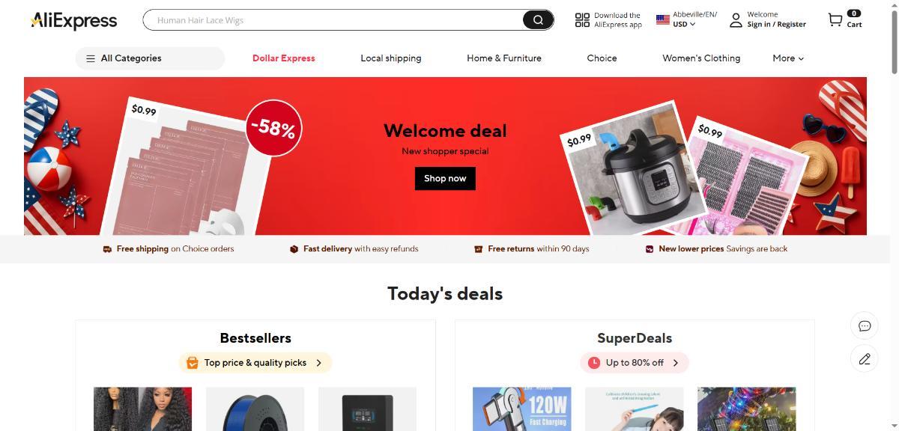Open the shopping cart icon
Screen dimensions: 899x431
pyautogui.click(x=835, y=20)
